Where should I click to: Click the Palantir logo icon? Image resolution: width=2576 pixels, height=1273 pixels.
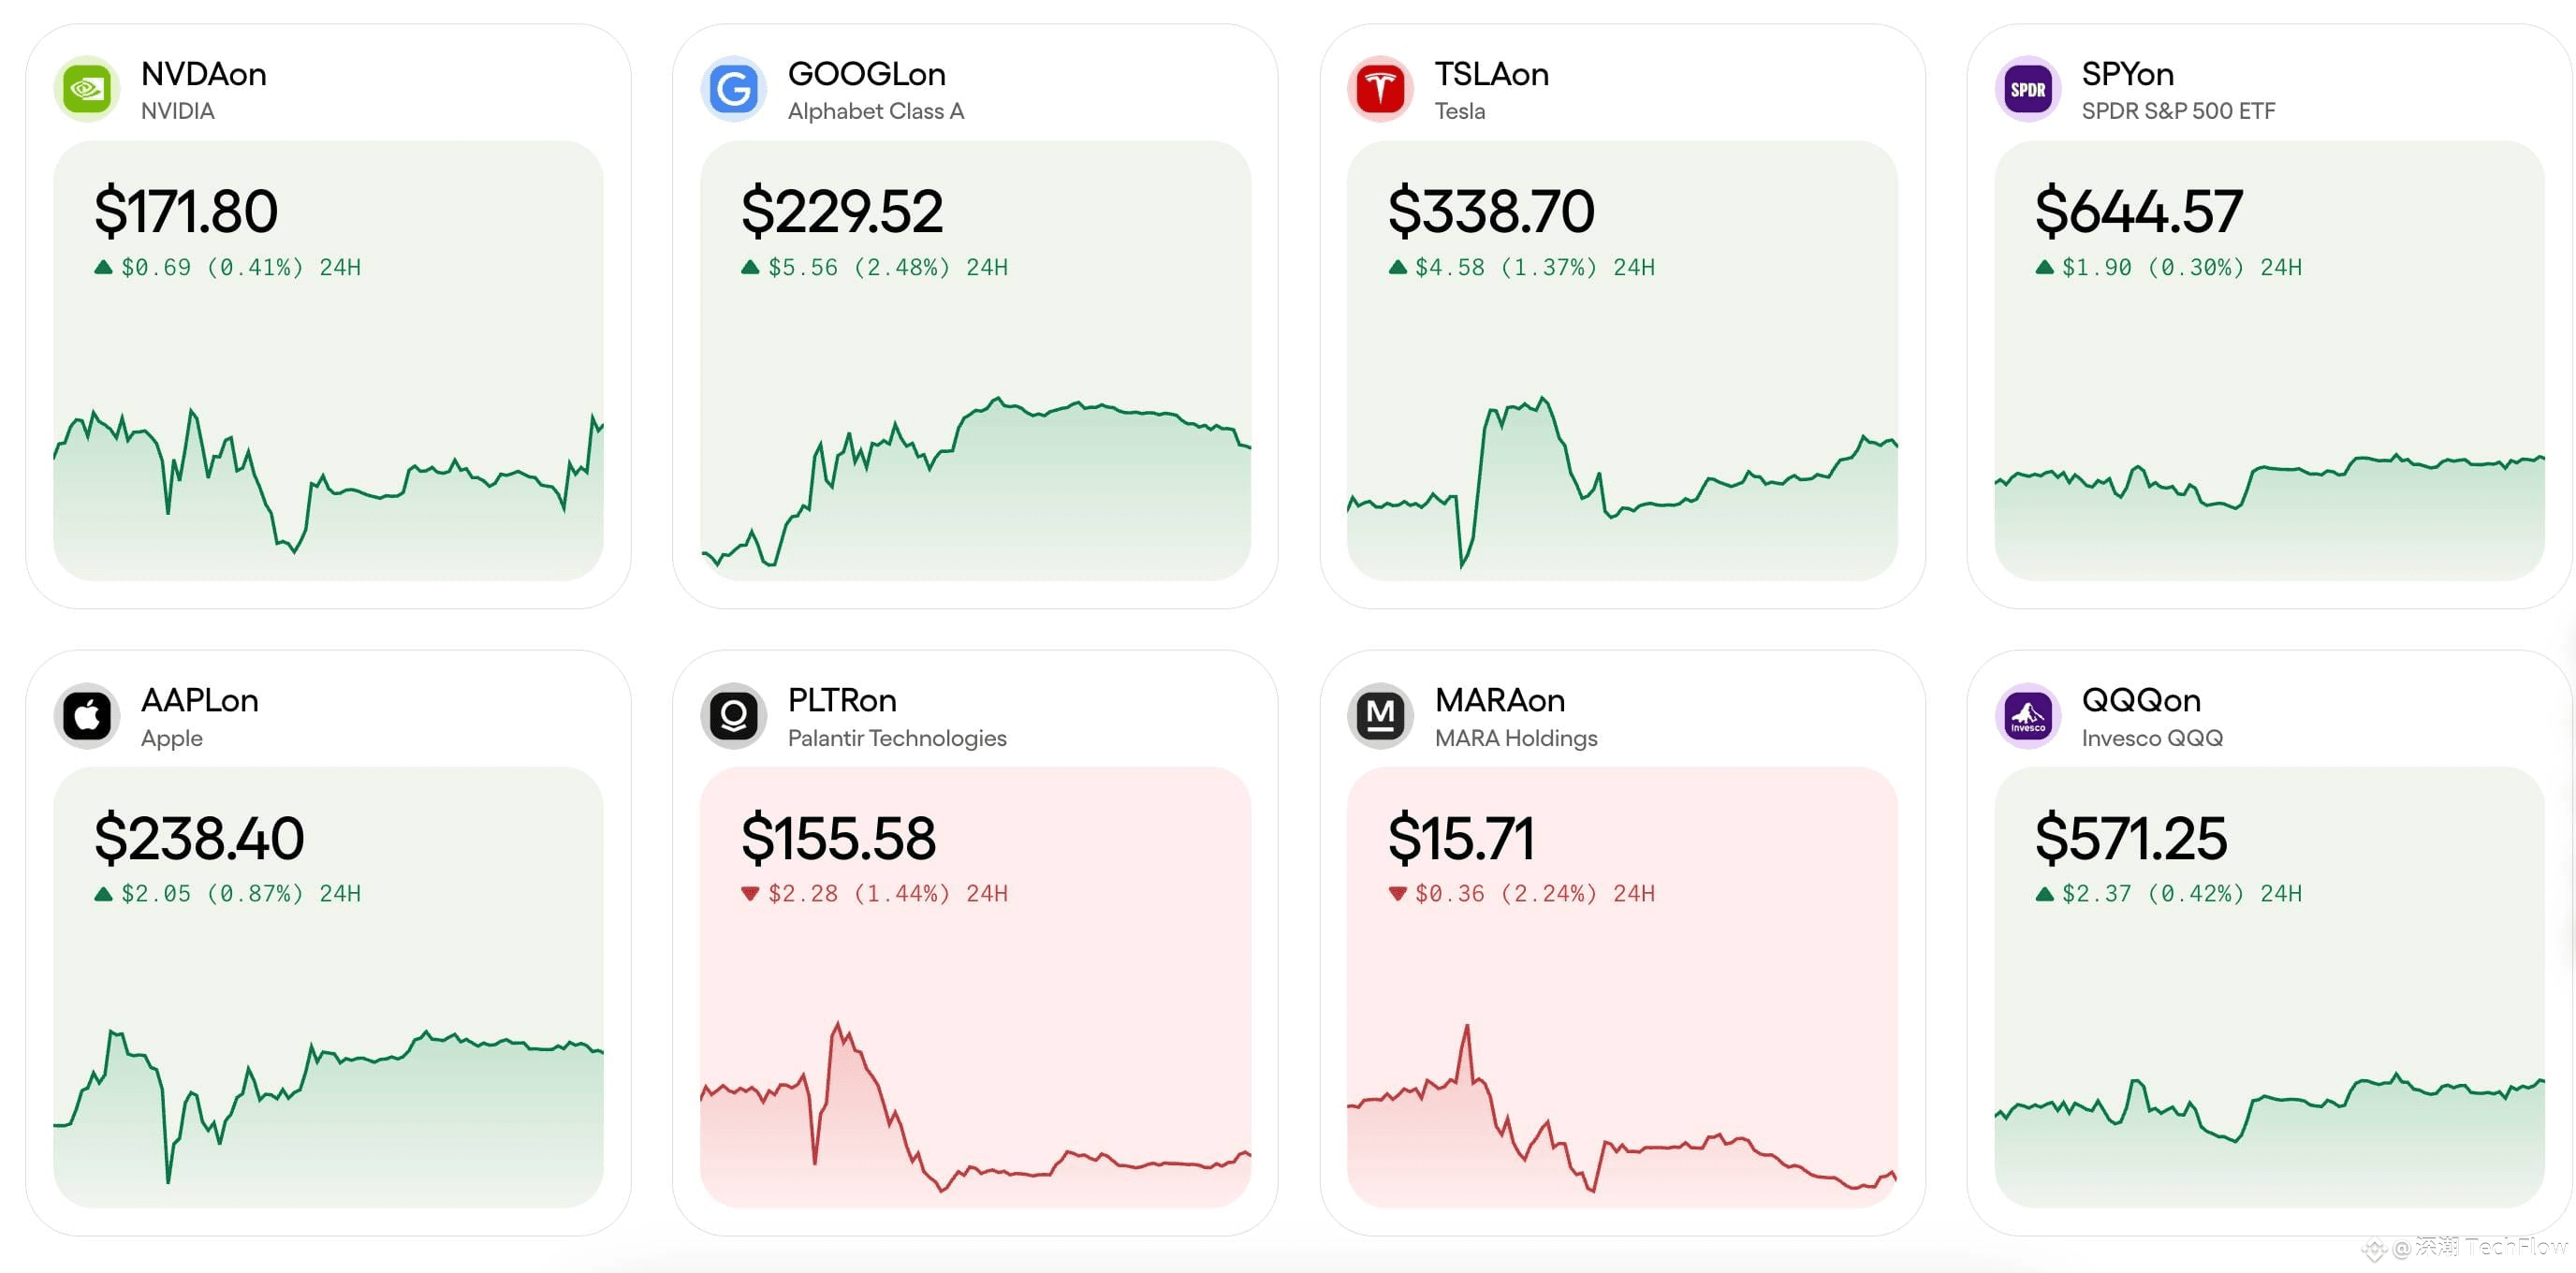pyautogui.click(x=734, y=716)
